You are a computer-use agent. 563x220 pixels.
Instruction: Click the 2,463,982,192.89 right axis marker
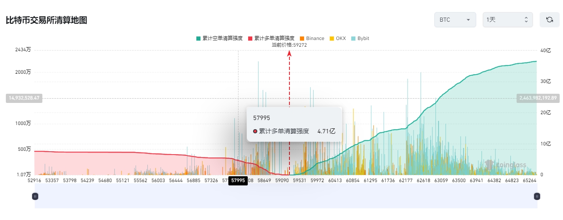pyautogui.click(x=538, y=98)
